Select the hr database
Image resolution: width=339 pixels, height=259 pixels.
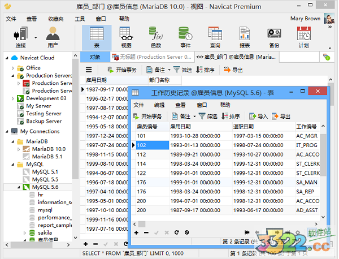click(x=41, y=195)
